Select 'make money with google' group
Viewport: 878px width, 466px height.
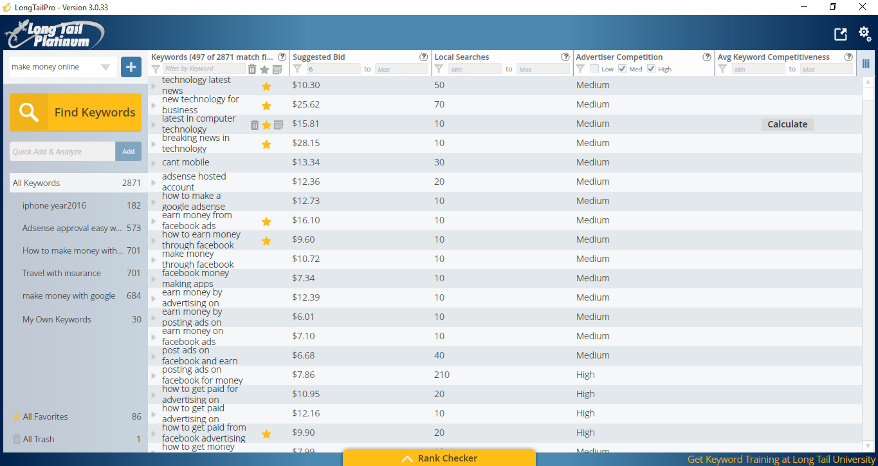pos(78,295)
